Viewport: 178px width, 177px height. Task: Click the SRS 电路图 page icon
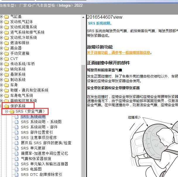(17, 169)
